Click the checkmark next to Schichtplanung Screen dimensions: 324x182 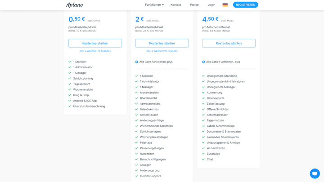(x=70, y=79)
